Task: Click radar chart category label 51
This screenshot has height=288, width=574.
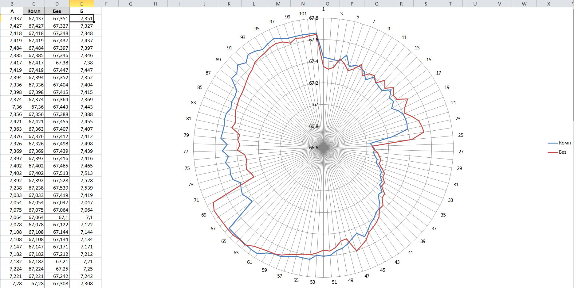Action: pos(334,282)
